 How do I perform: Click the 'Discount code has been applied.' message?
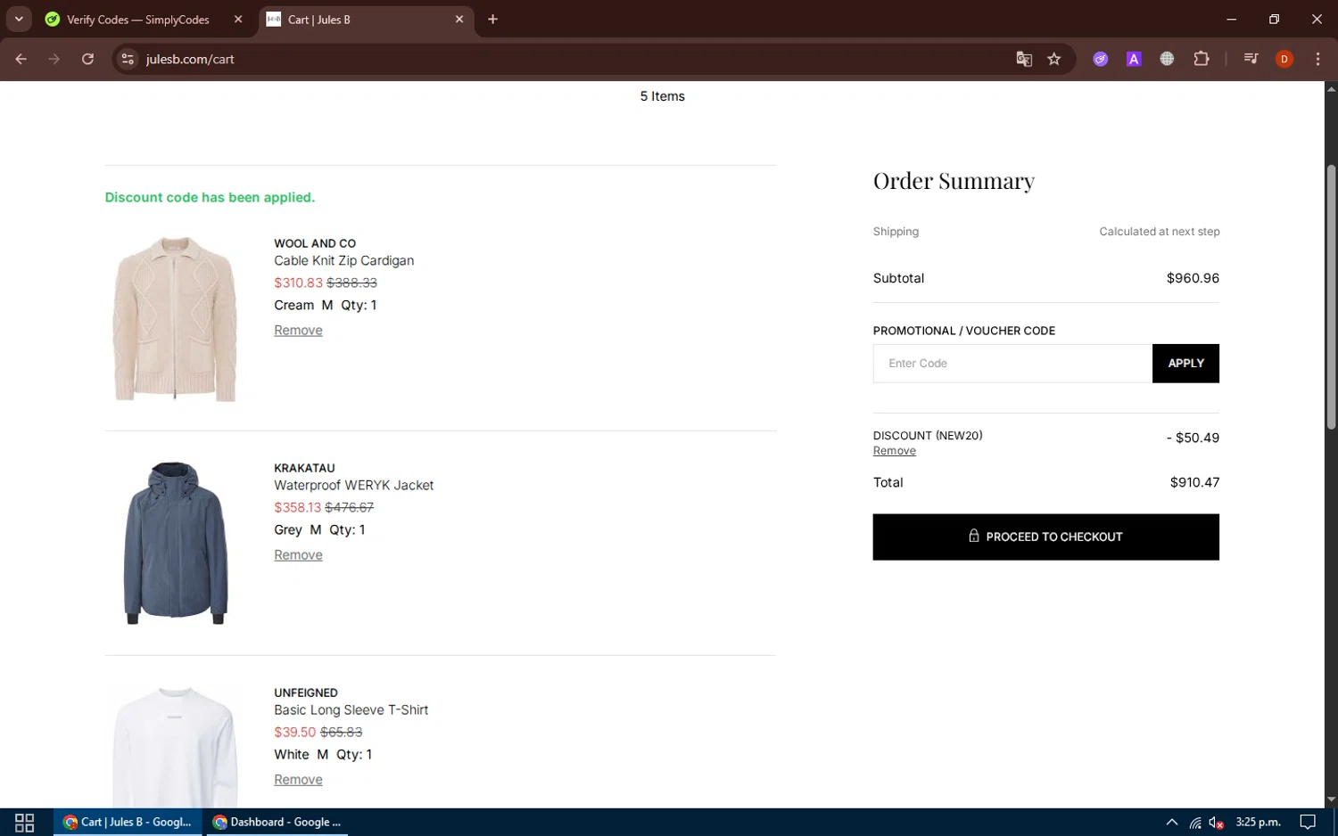[x=210, y=198]
